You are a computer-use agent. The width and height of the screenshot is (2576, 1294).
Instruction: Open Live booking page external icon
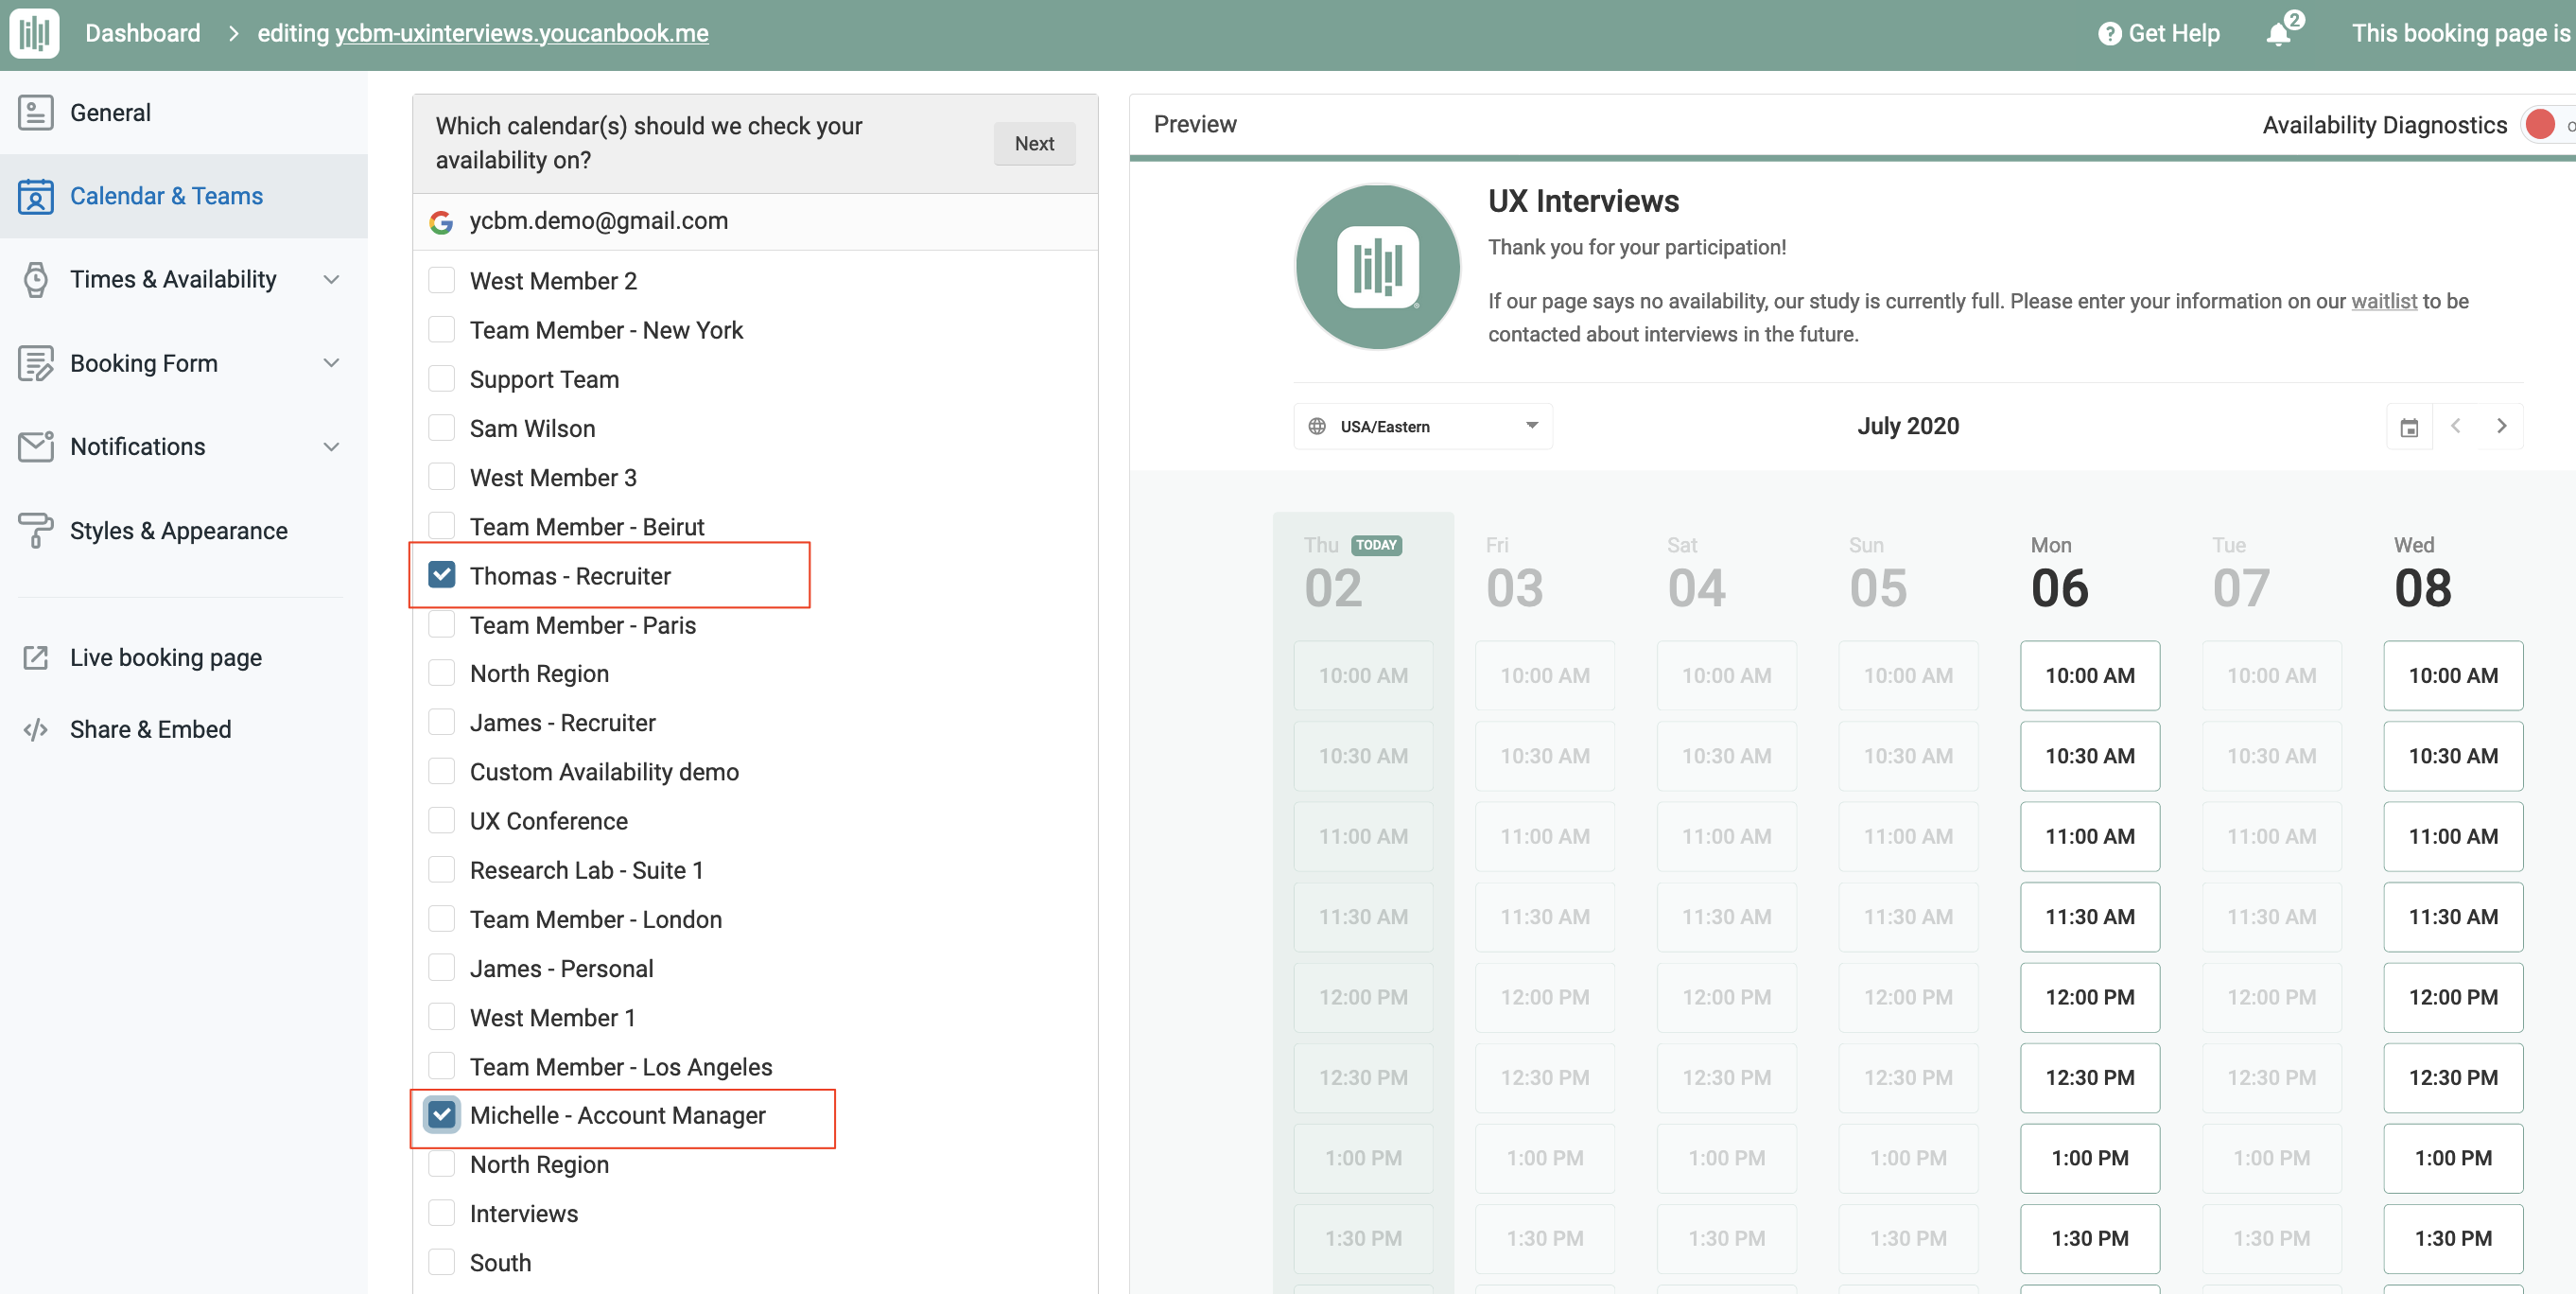click(36, 657)
